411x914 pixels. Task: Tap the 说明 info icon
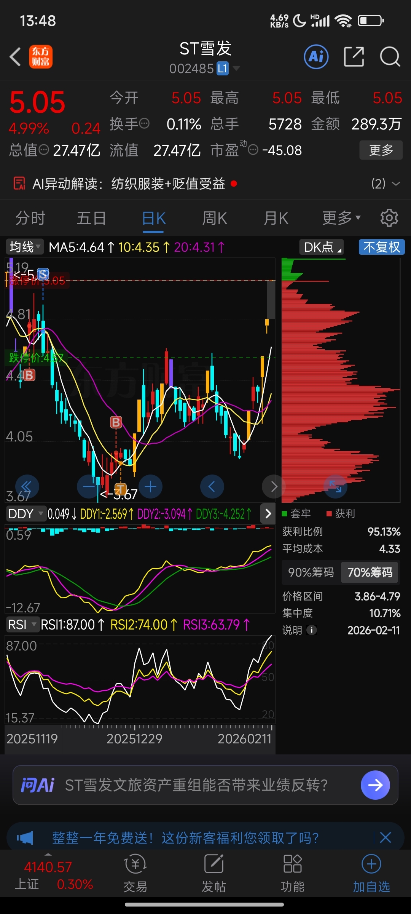pos(312,630)
